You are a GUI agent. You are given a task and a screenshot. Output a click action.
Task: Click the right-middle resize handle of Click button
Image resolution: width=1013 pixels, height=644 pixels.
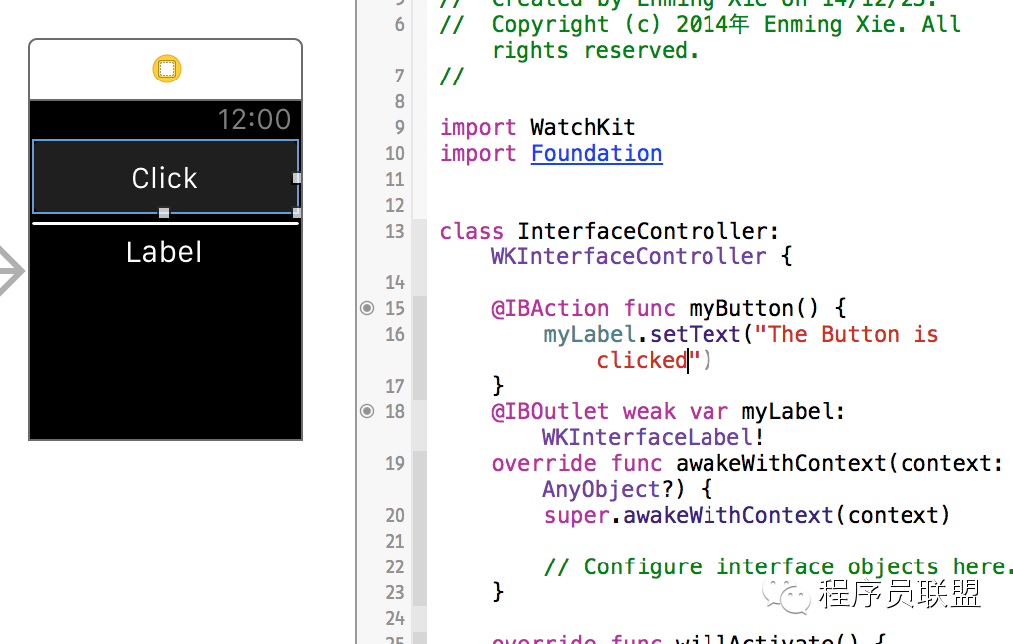click(x=297, y=178)
